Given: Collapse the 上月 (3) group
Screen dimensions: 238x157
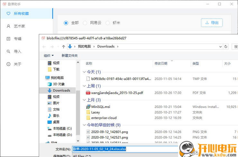Looking at the screenshot, I should [x=84, y=100].
